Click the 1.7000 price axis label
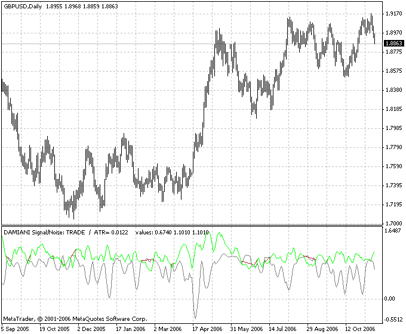406x334 pixels. point(393,224)
